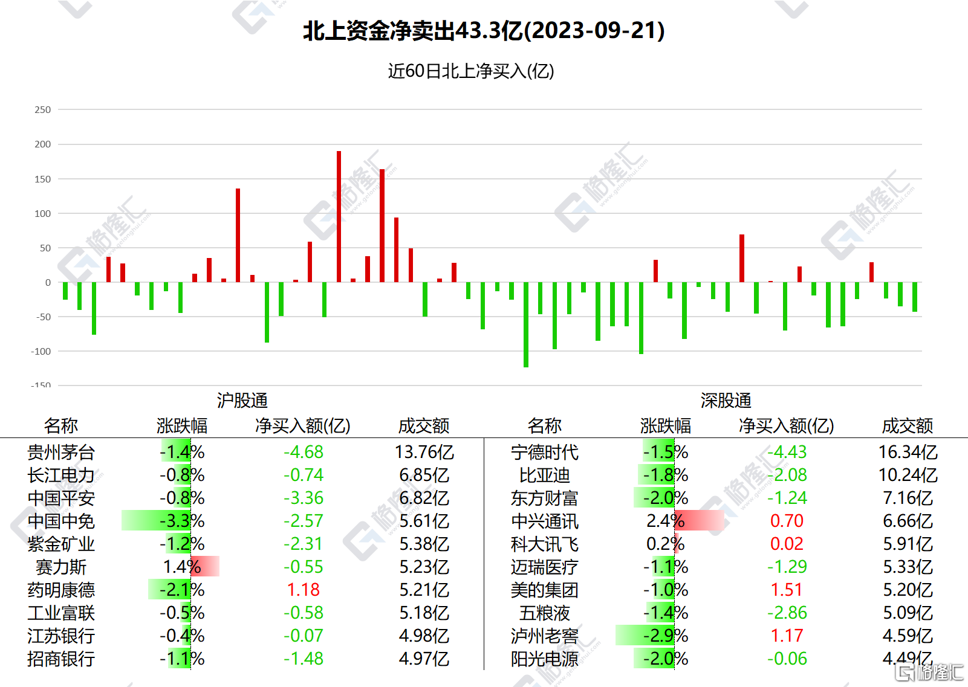
Task: Click subtitle 近60日北上净买入(亿)
Action: tap(470, 71)
